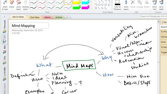The image size is (167, 94).
Task: Activate the Select & Type tool
Action: 5,5
